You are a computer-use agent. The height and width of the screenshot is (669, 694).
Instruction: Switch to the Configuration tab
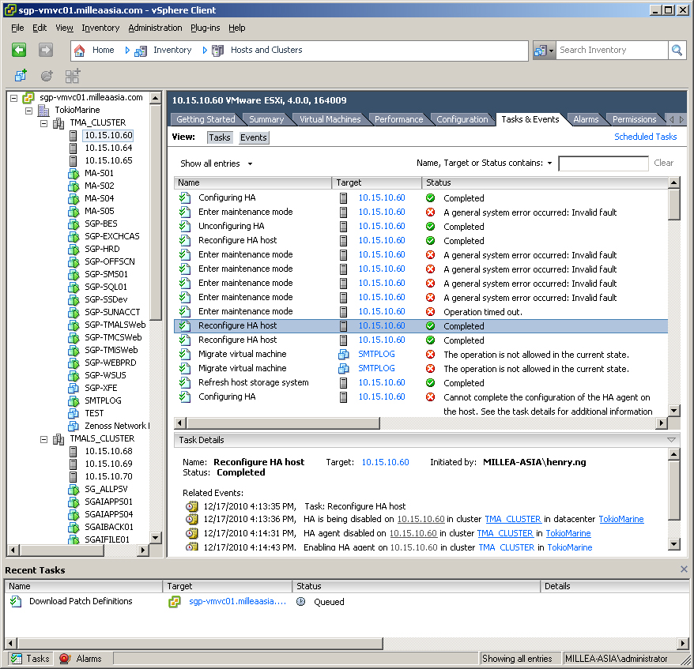point(462,119)
